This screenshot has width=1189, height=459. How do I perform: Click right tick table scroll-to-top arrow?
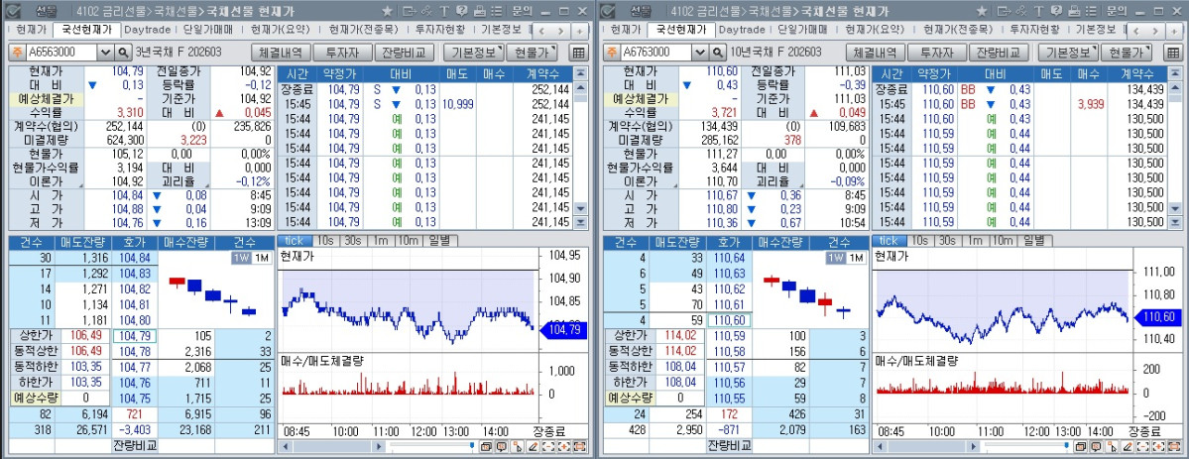click(x=1175, y=73)
